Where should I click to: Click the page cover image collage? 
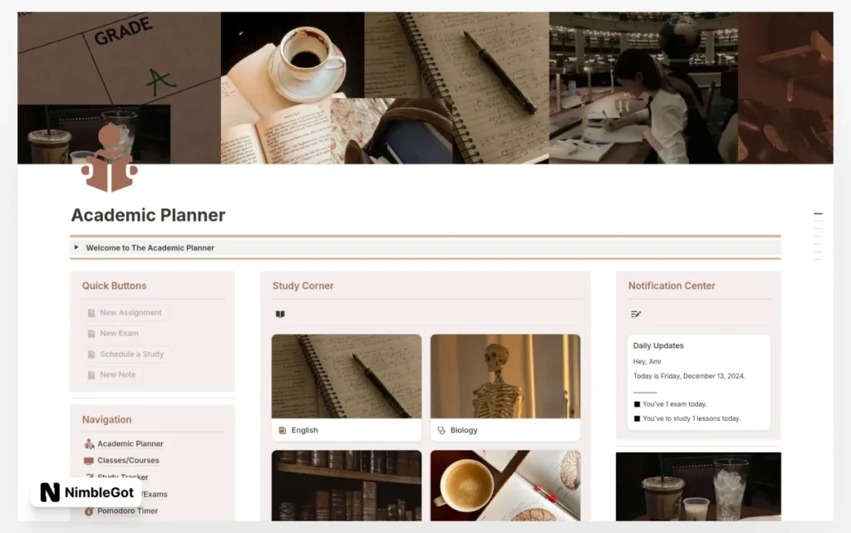click(x=425, y=88)
